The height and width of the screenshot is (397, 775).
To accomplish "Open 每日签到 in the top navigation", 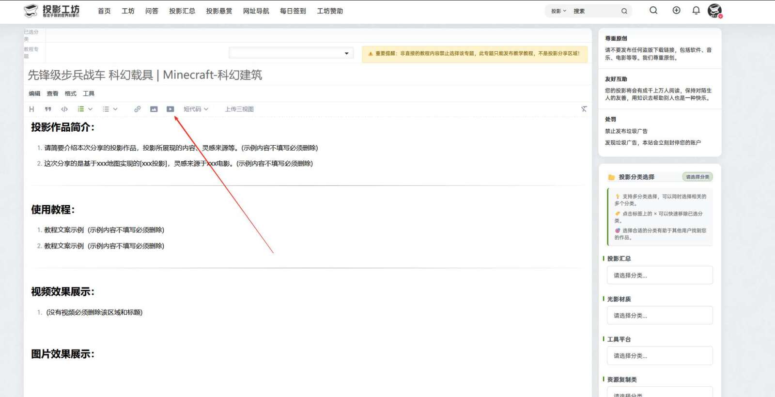I will 293,11.
